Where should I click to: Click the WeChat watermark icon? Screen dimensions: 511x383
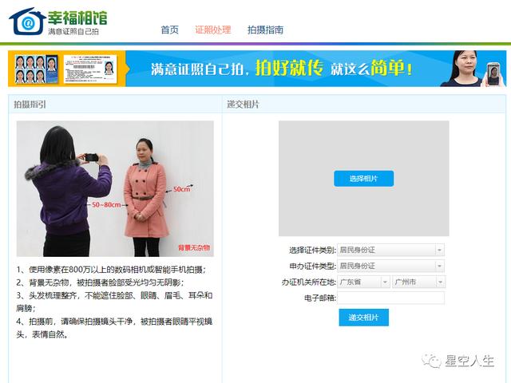pos(432,361)
